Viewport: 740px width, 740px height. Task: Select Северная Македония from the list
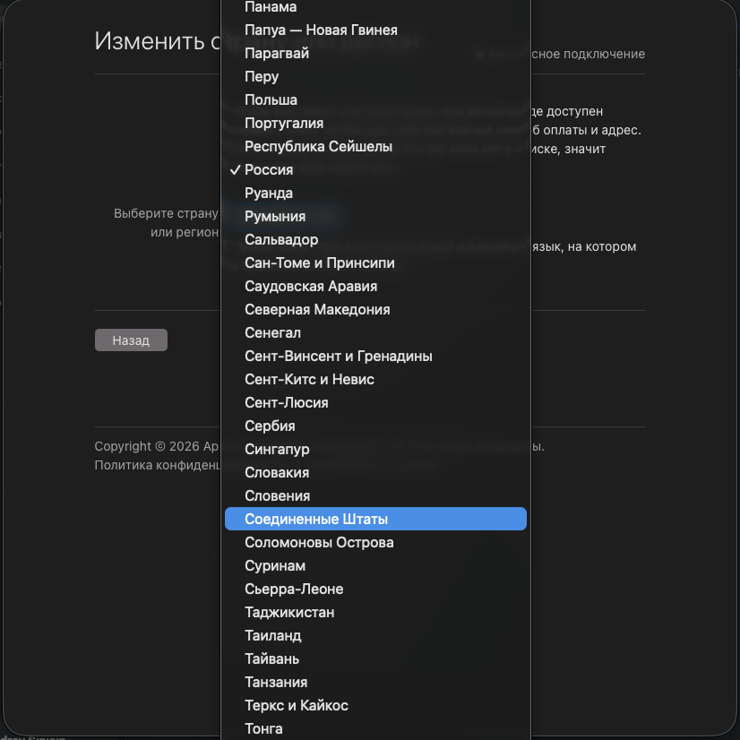(317, 310)
